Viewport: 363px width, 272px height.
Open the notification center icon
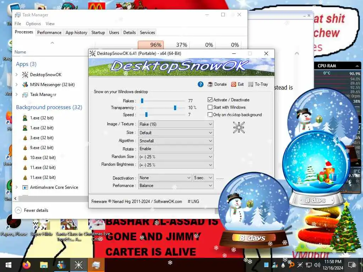(352, 265)
